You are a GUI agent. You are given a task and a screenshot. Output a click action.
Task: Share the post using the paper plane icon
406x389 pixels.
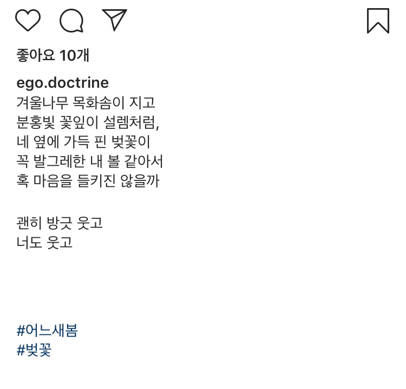[114, 20]
